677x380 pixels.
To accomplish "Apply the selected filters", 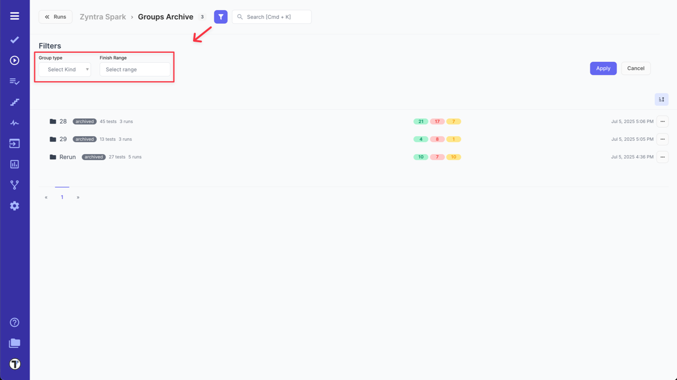I will (x=603, y=68).
